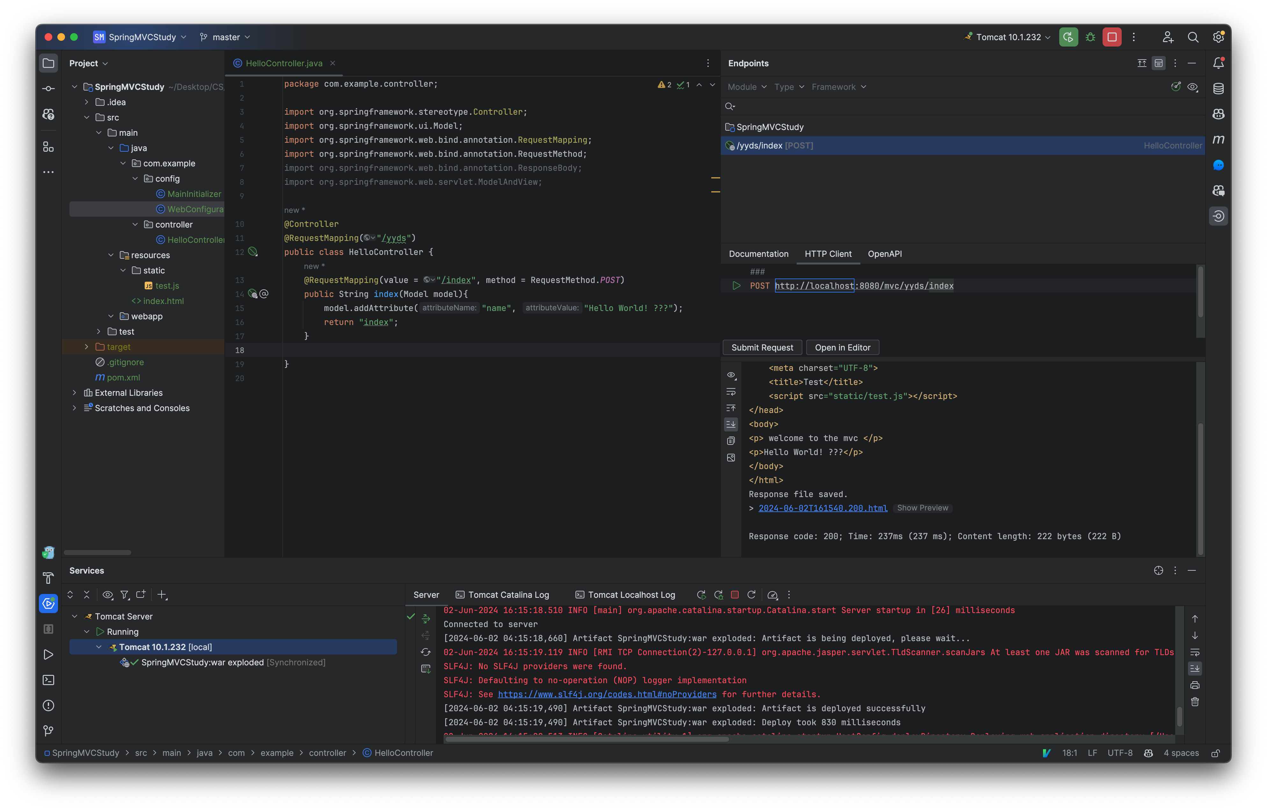
Task: Click the project tree horizontal scrollbar
Action: click(x=97, y=552)
